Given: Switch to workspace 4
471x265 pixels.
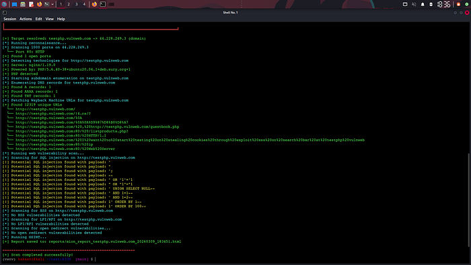Looking at the screenshot, I should pos(84,4).
